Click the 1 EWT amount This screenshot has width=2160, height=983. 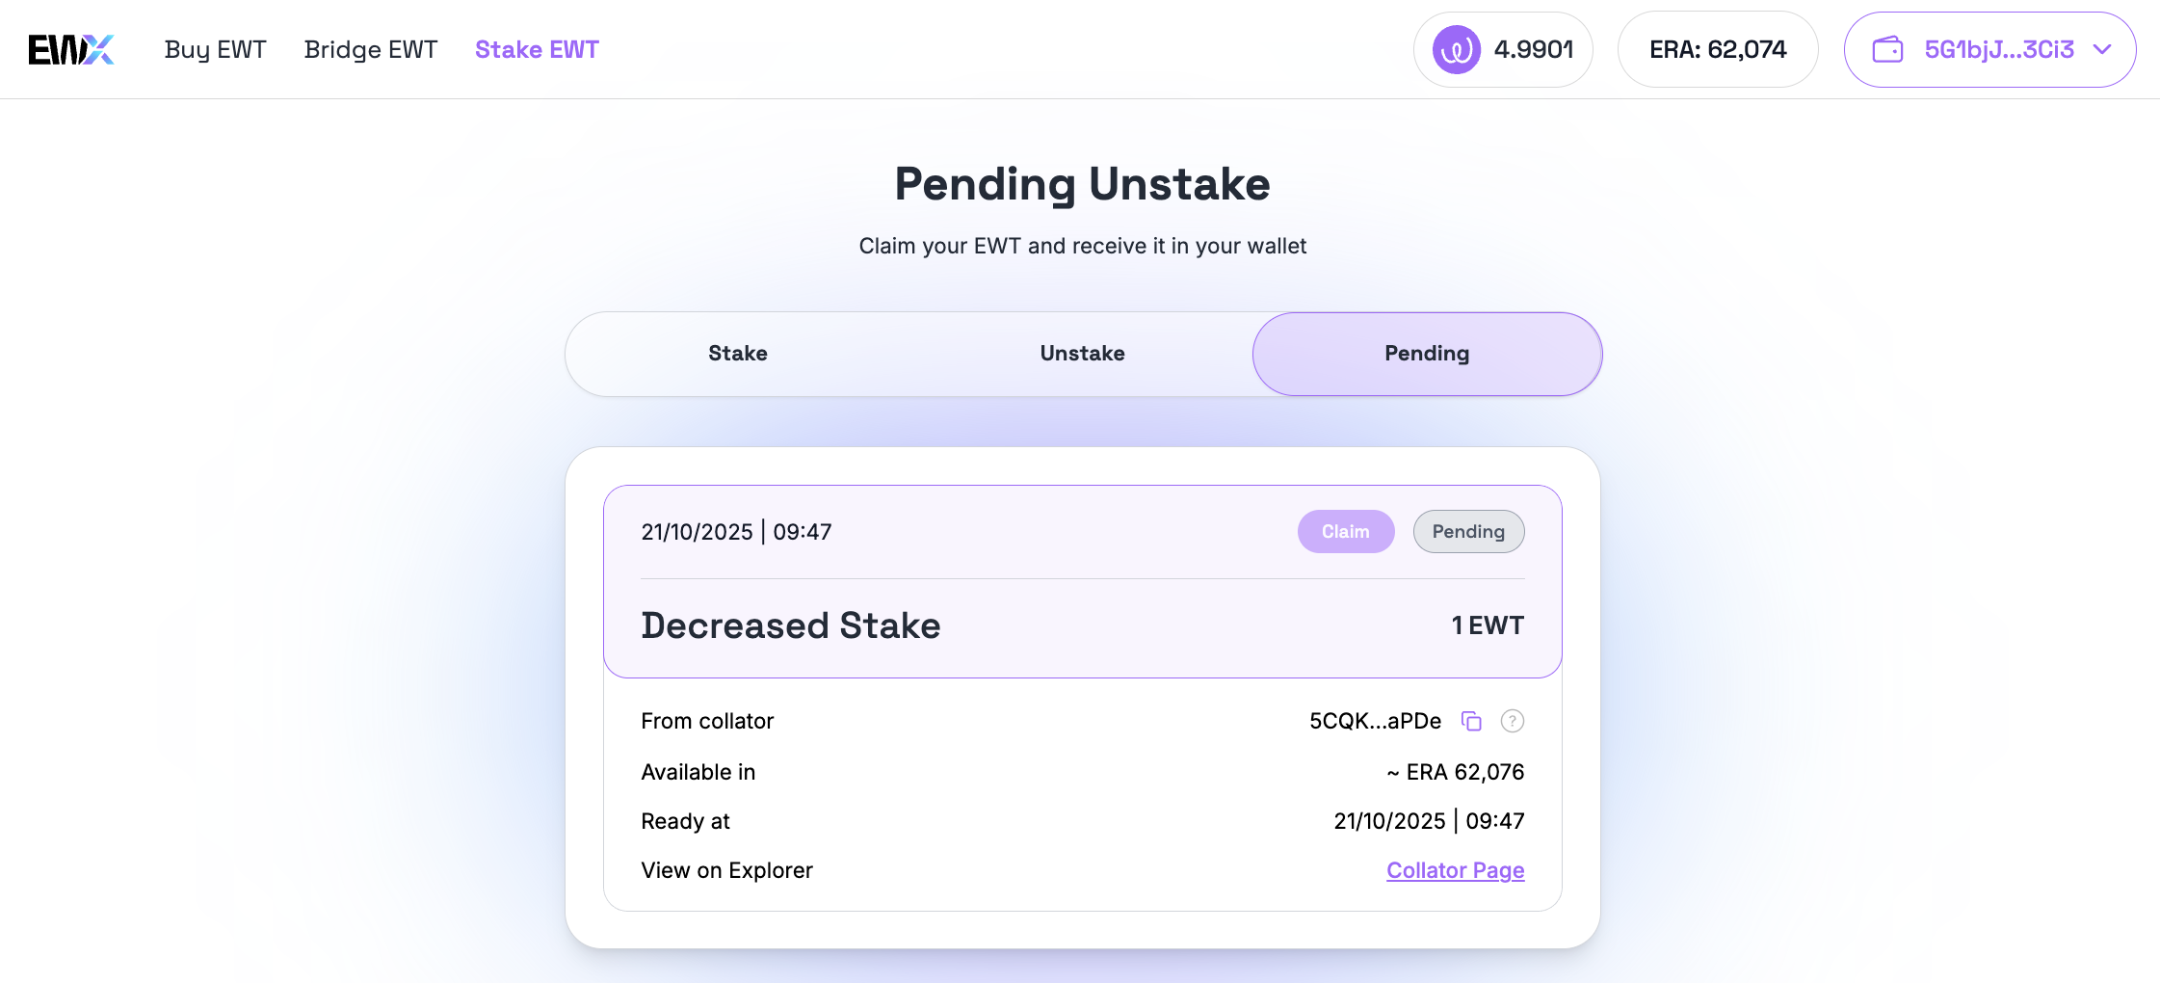coord(1488,625)
